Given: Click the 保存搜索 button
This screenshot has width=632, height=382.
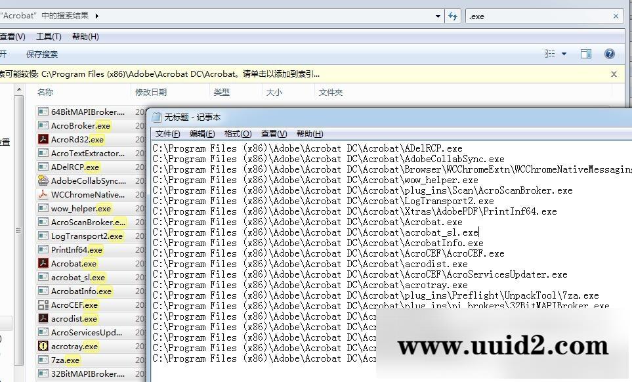Looking at the screenshot, I should click(41, 54).
